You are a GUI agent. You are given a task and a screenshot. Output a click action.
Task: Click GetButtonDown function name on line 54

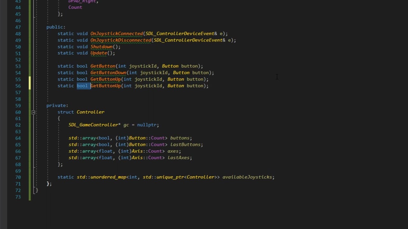[x=108, y=73]
